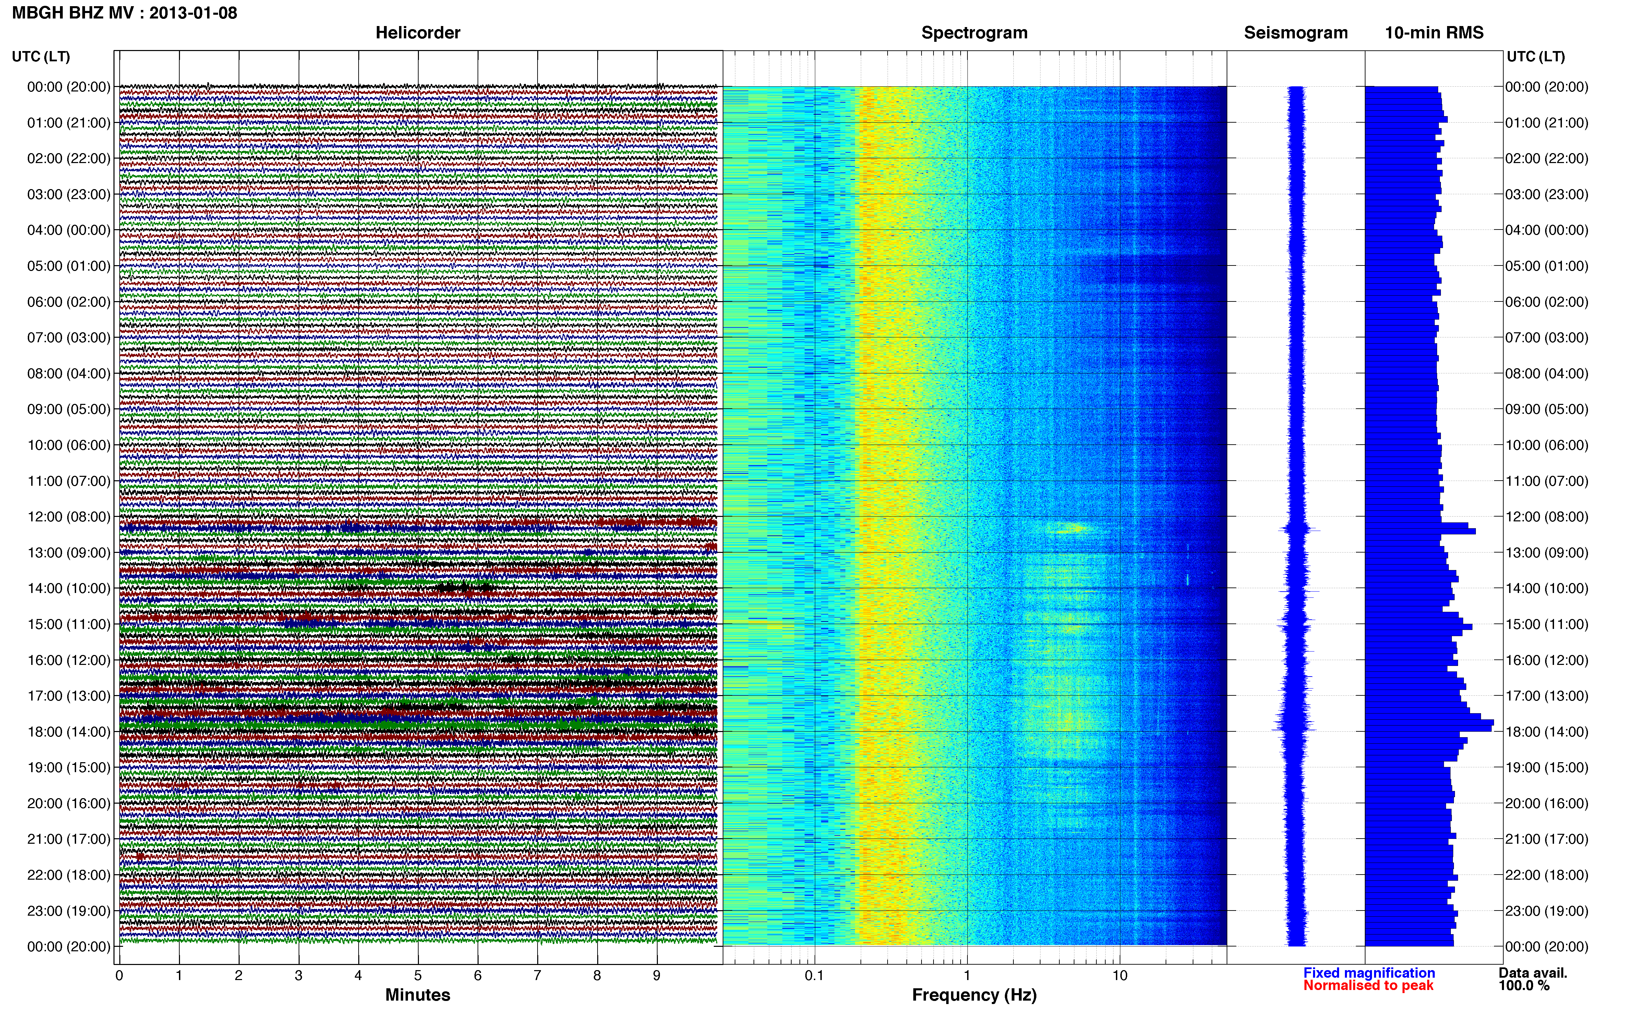This screenshot has width=1625, height=1015.
Task: Click the right '02:00 (22:00)' time label
Action: (1546, 158)
